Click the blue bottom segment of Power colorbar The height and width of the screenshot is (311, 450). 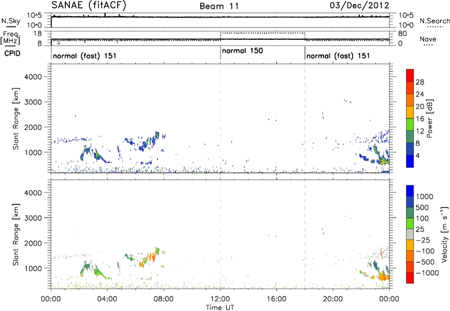tap(410, 161)
